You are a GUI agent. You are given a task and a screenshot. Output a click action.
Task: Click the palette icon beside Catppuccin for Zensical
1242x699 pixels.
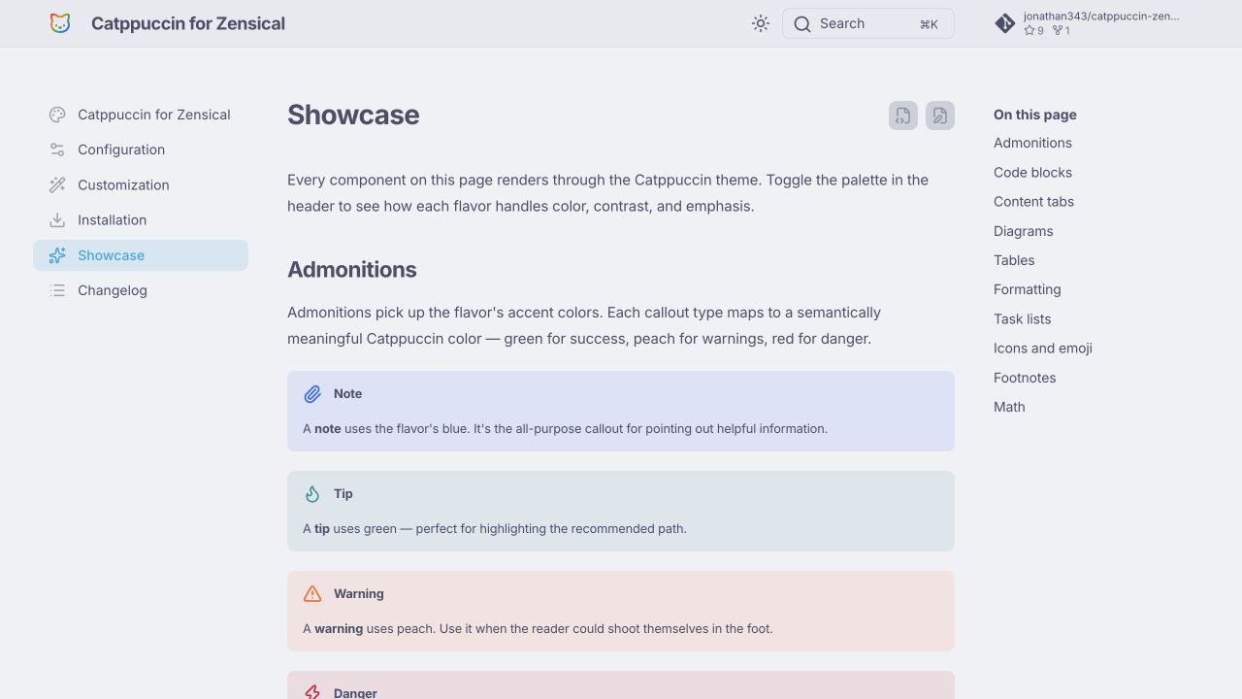coord(57,115)
